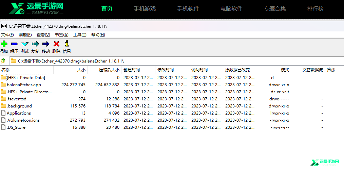The height and width of the screenshot is (171, 344).
Task: Go to the 首页 nav link
Action: pyautogui.click(x=107, y=9)
